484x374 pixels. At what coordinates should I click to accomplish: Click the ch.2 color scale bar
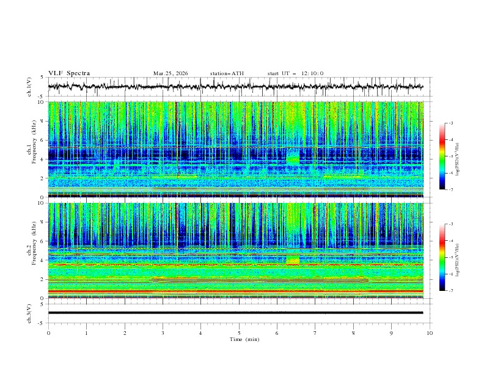pos(442,257)
